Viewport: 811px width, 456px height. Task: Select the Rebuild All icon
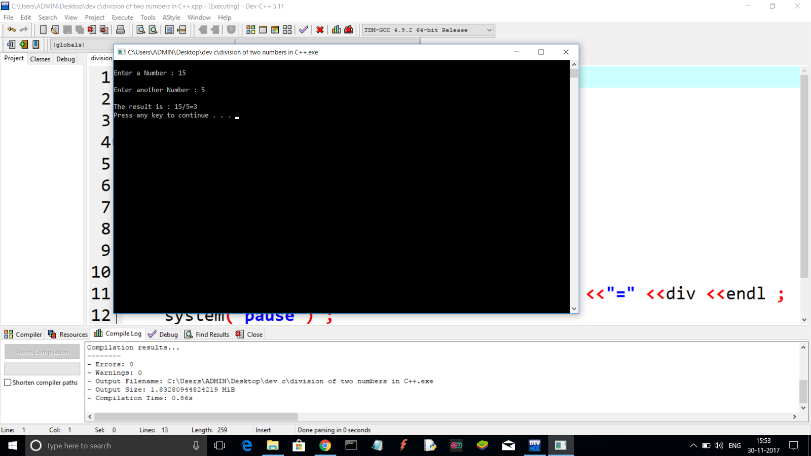[x=286, y=29]
